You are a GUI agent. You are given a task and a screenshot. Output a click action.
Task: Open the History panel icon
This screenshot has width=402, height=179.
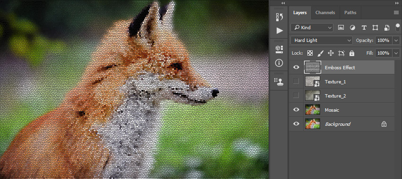tap(280, 17)
